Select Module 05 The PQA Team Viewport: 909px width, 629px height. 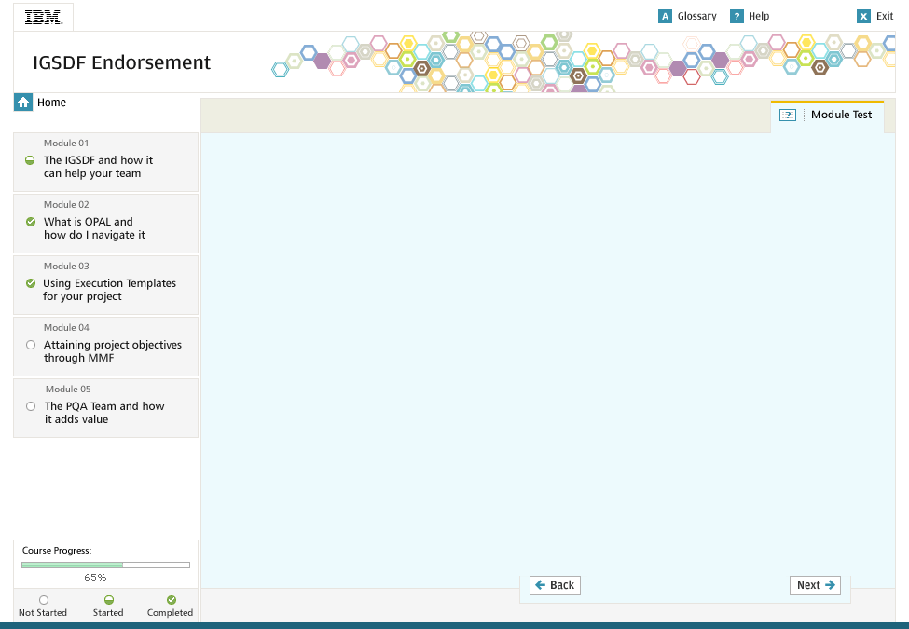[105, 408]
